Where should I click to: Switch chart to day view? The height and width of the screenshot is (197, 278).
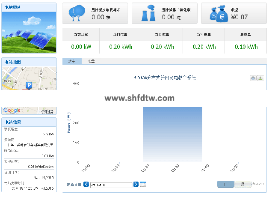(225, 184)
